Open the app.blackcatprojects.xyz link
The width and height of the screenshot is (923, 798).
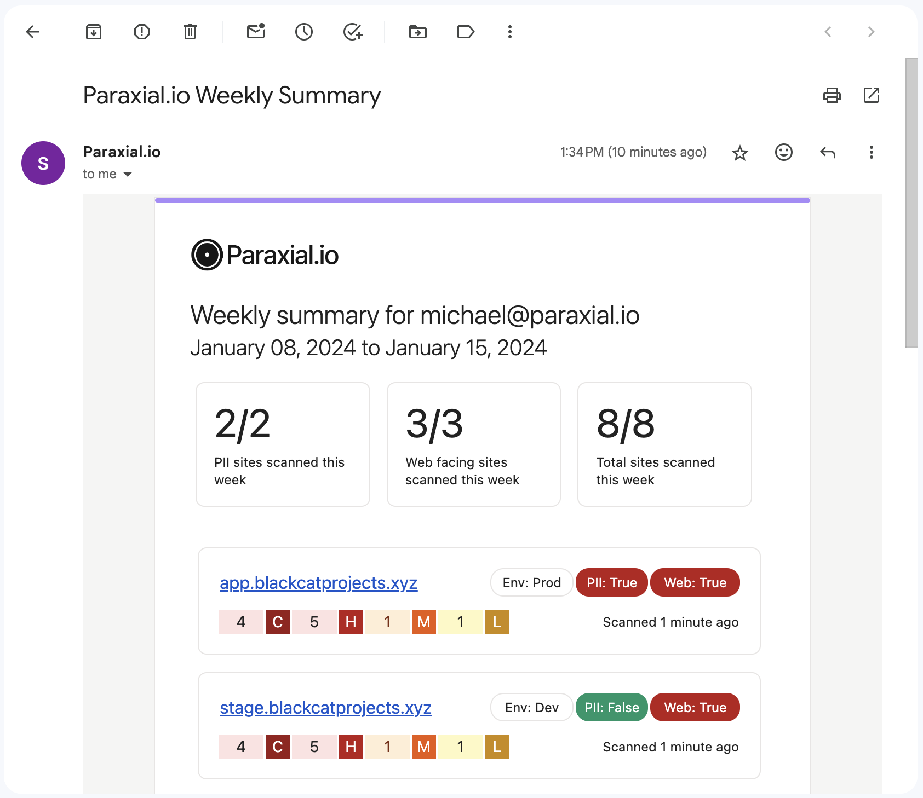coord(318,583)
